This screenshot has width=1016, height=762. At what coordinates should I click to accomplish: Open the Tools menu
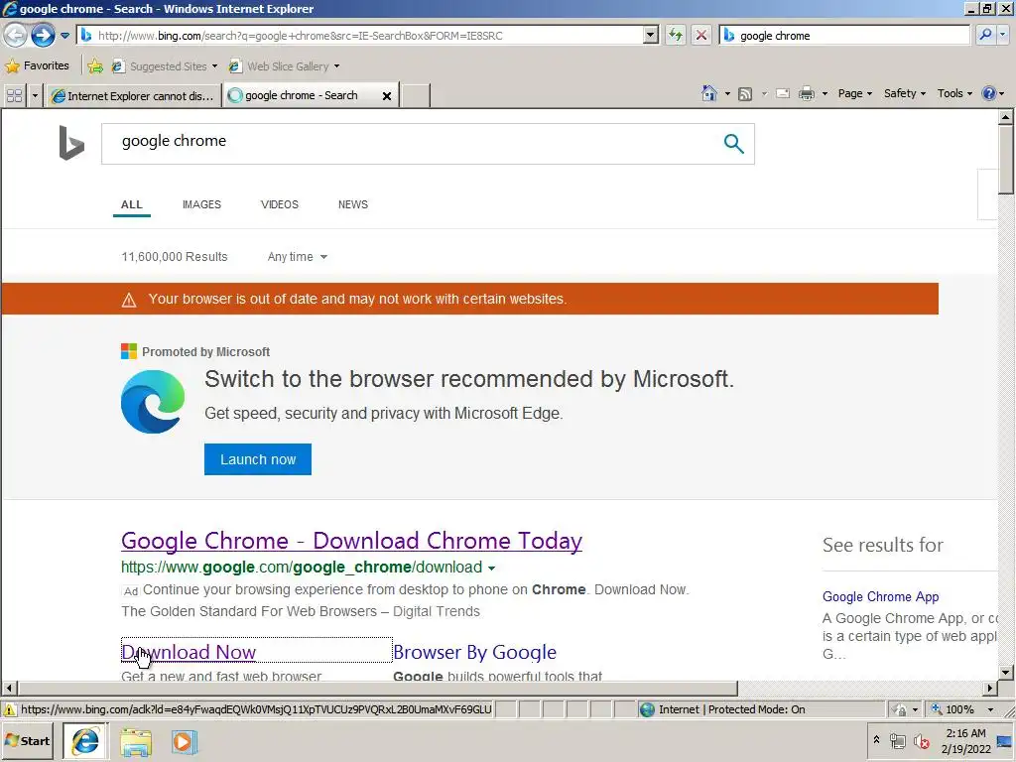point(954,93)
